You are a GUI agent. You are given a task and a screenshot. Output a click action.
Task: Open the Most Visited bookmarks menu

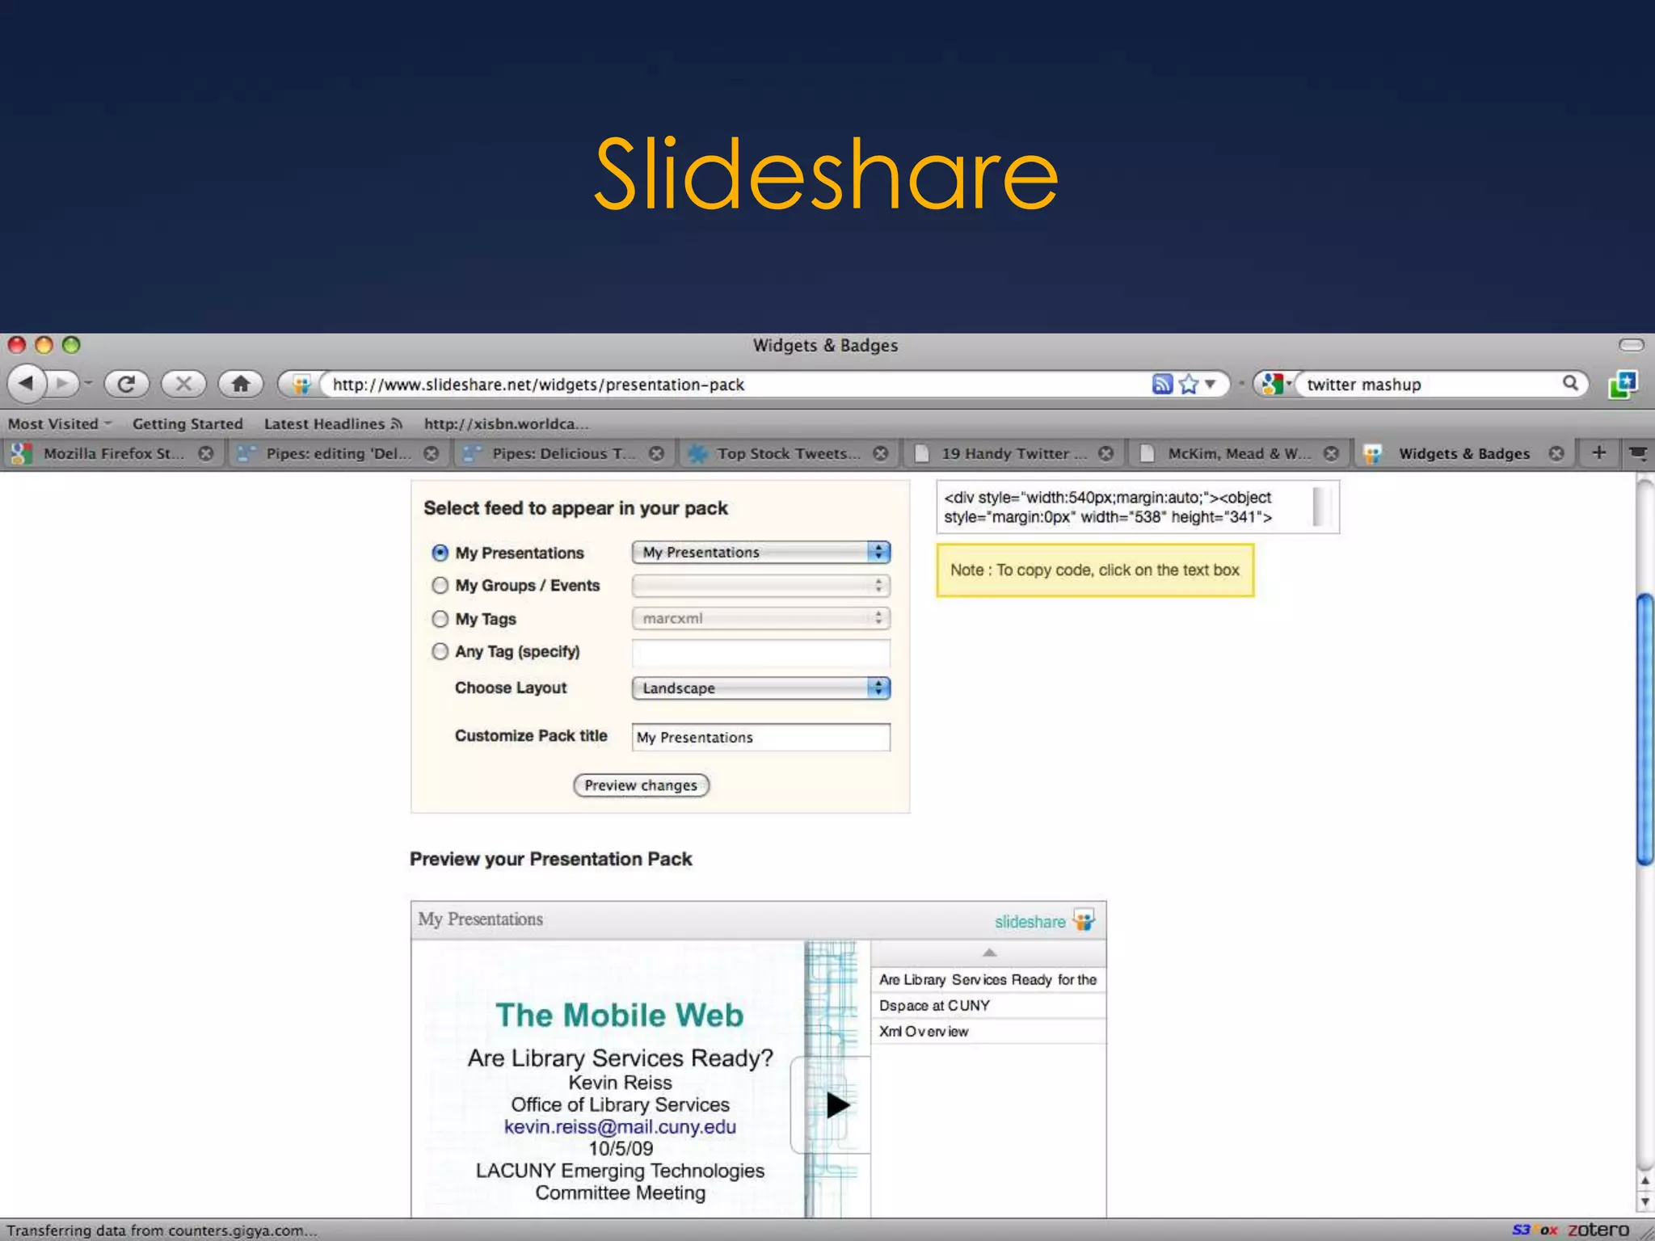coord(59,423)
